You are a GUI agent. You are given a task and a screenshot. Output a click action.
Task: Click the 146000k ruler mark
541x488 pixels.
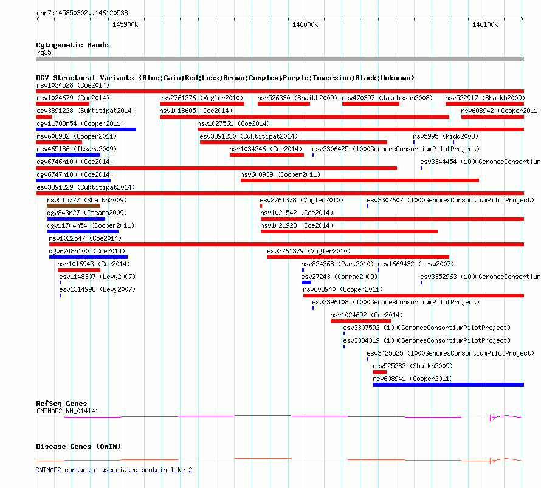click(305, 24)
